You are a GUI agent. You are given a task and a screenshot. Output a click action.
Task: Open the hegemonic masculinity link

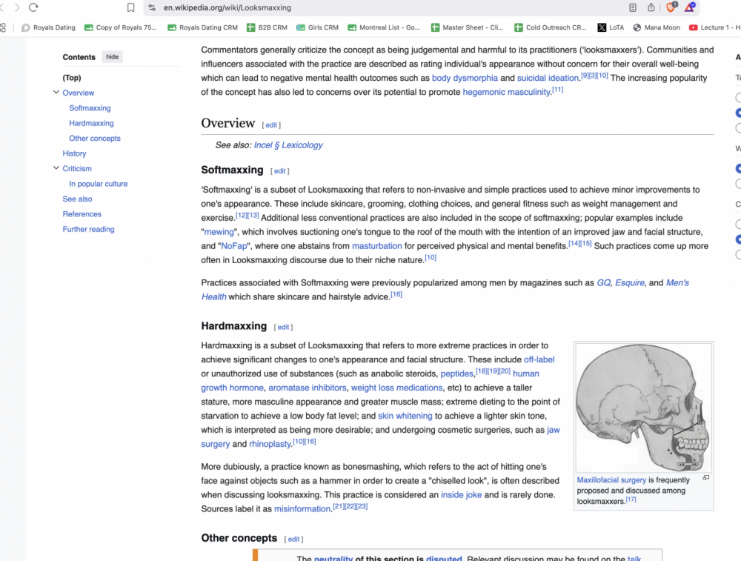coord(506,92)
